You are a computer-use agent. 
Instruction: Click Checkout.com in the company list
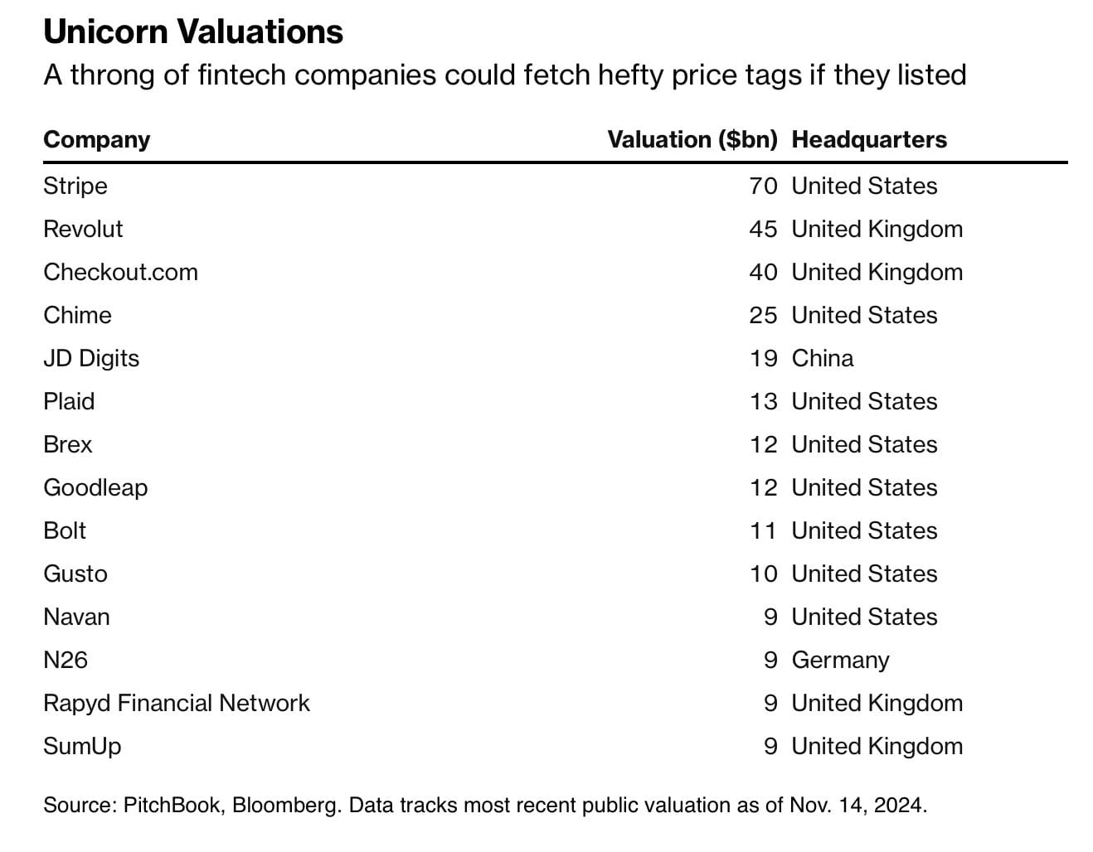pyautogui.click(x=120, y=272)
